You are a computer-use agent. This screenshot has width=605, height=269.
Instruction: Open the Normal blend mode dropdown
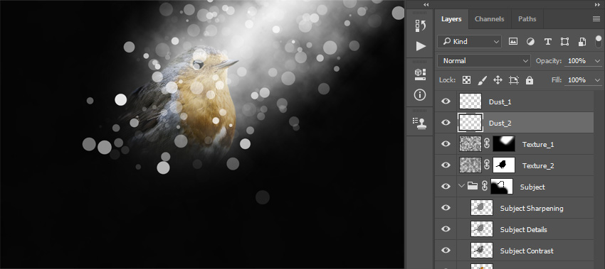[x=484, y=61]
